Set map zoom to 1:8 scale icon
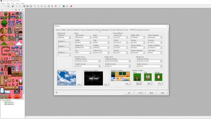This screenshot has width=211, height=119. [x=45, y=6]
